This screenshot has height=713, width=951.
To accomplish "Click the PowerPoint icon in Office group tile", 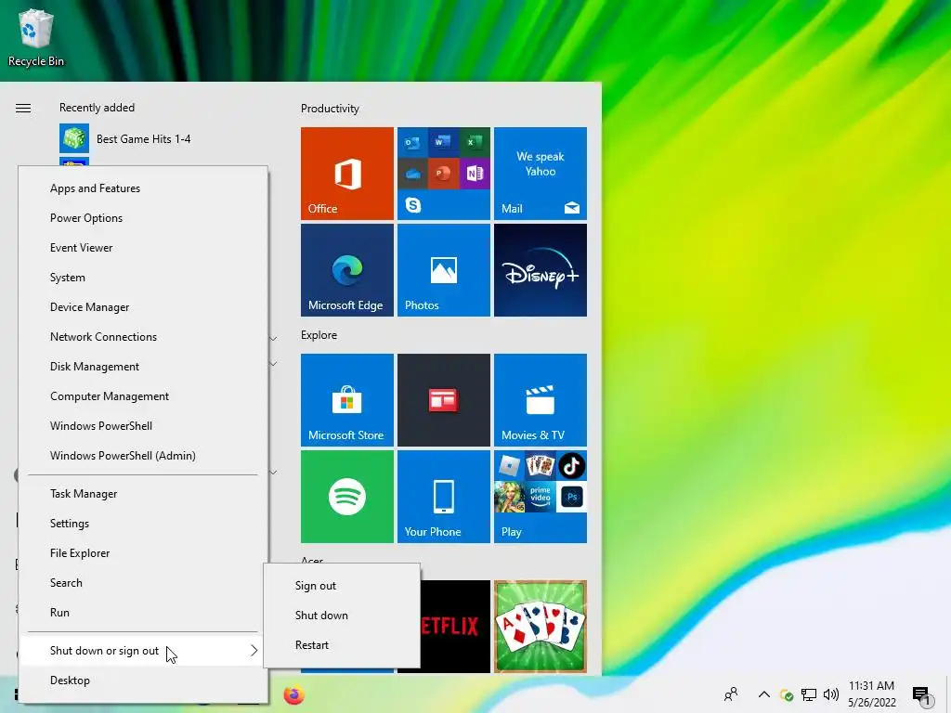I will tap(443, 174).
